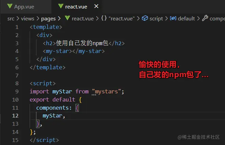Click the "mystars" string on line 9
The image size is (225, 145).
click(x=106, y=91)
